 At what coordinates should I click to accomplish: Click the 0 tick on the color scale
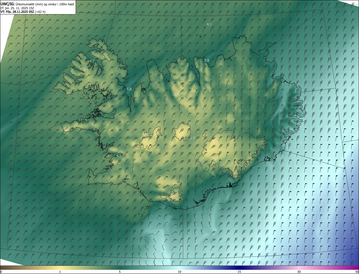click(x=1, y=272)
